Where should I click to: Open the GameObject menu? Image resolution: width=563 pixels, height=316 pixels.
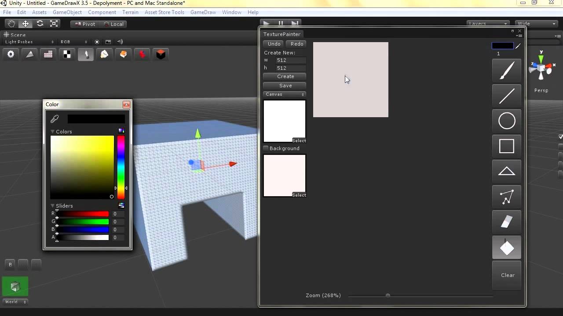click(67, 12)
